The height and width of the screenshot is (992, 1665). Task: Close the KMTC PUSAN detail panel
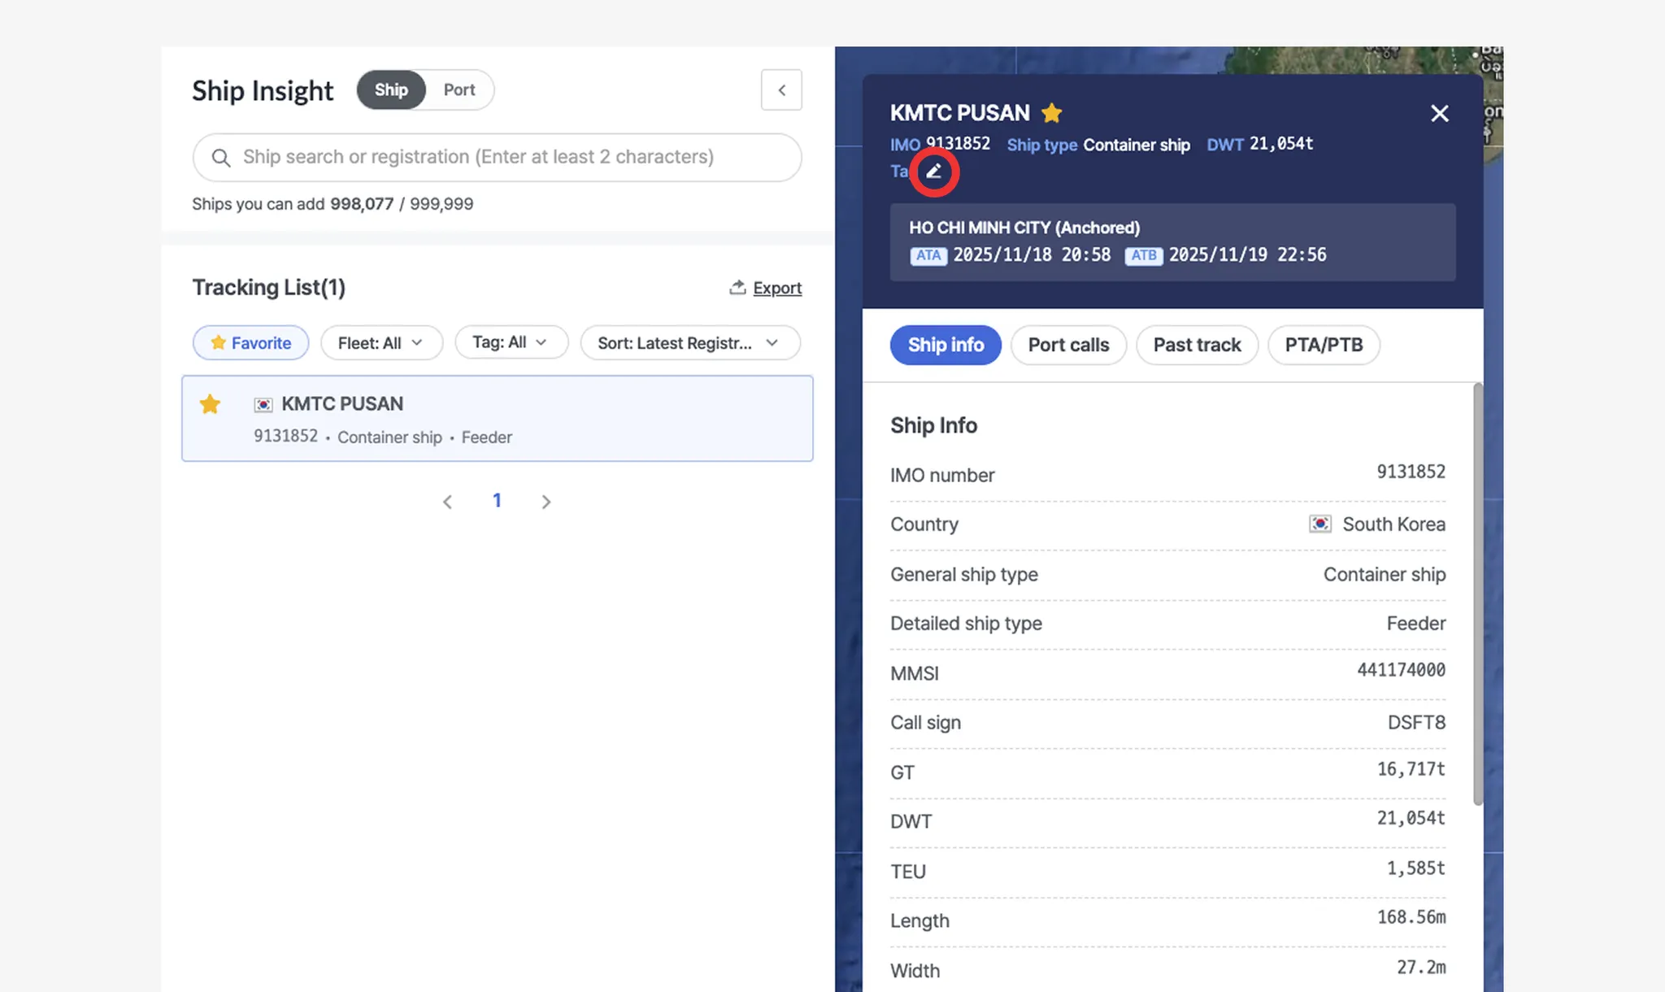(1439, 113)
